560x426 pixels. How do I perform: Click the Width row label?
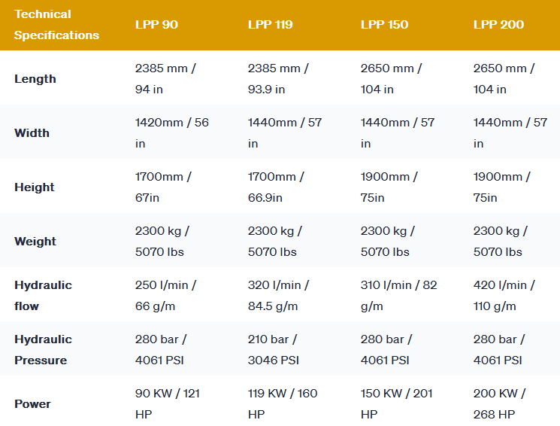[32, 133]
